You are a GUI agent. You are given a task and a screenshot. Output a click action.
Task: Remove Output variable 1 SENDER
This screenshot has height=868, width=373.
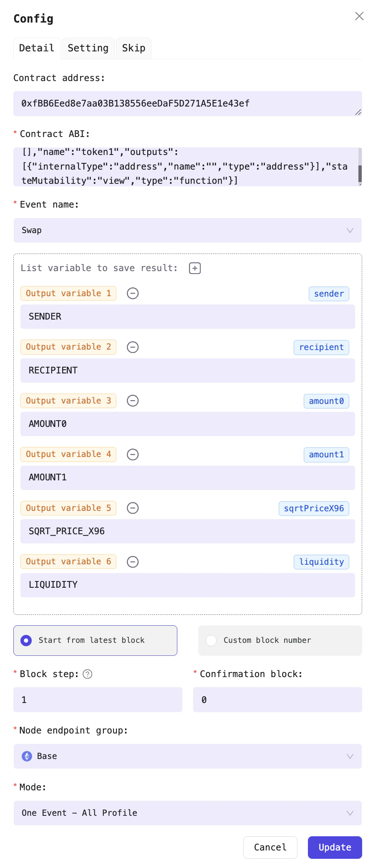click(133, 293)
